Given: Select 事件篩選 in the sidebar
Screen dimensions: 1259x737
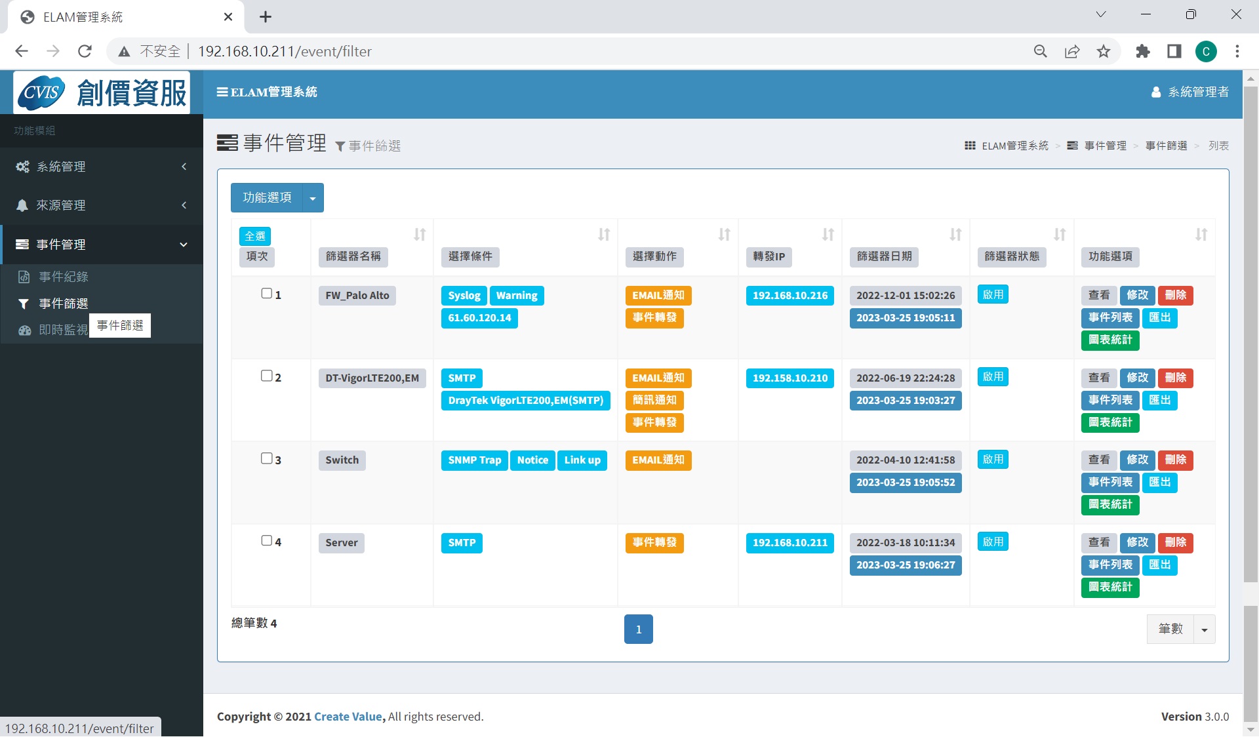Looking at the screenshot, I should coord(64,304).
